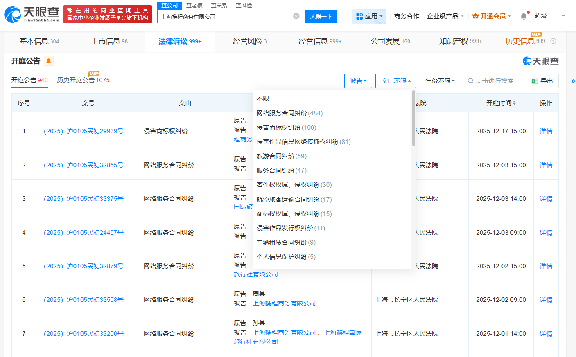Choose 旅游合同纠纷 (59) from list
The image size is (576, 357).
coord(281,156)
